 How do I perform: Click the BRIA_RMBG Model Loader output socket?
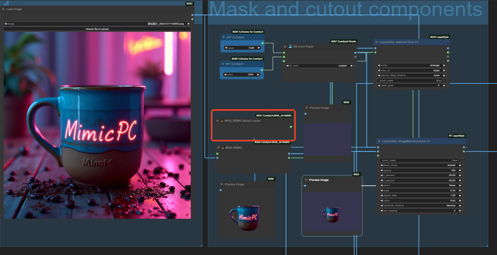click(291, 127)
